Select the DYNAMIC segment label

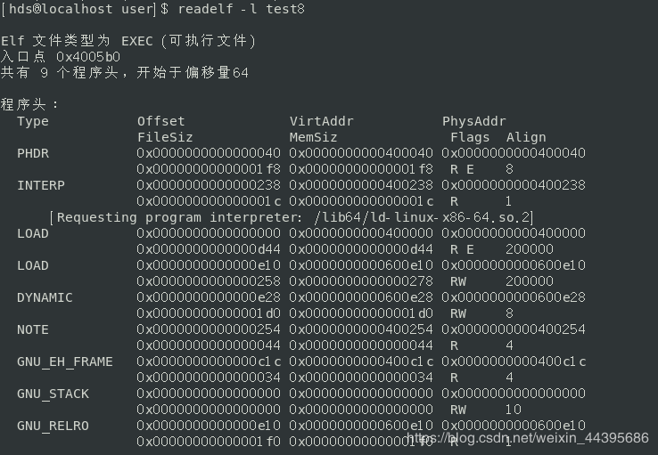click(x=45, y=297)
